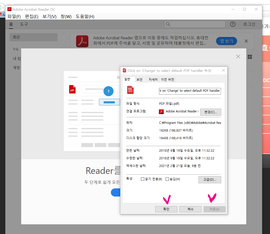The height and width of the screenshot is (234, 270).
Task: Open the 창(W) menu
Action: coord(66,17)
